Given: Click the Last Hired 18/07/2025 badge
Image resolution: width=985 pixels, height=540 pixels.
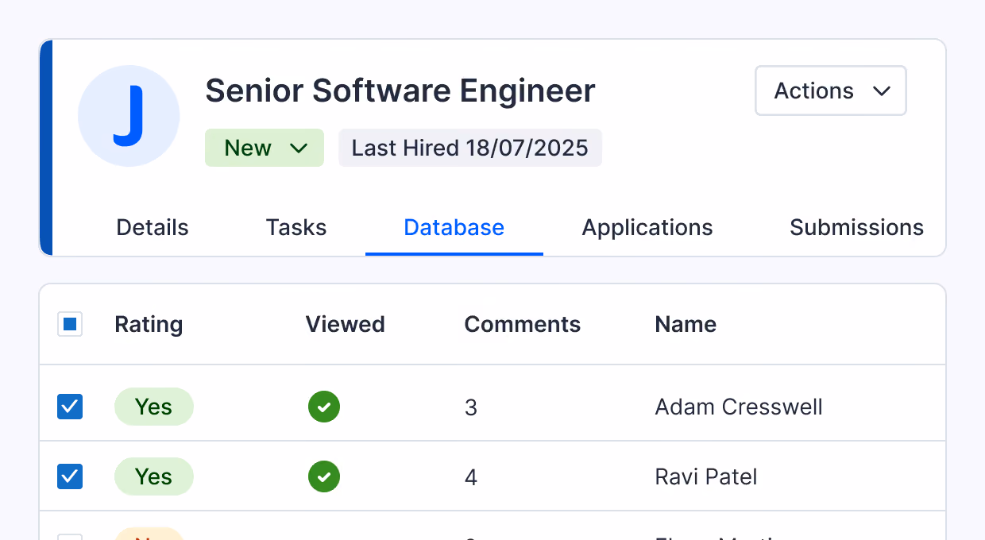Looking at the screenshot, I should coord(470,148).
